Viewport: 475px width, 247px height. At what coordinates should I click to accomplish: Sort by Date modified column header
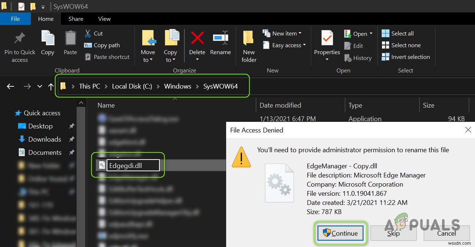click(280, 105)
